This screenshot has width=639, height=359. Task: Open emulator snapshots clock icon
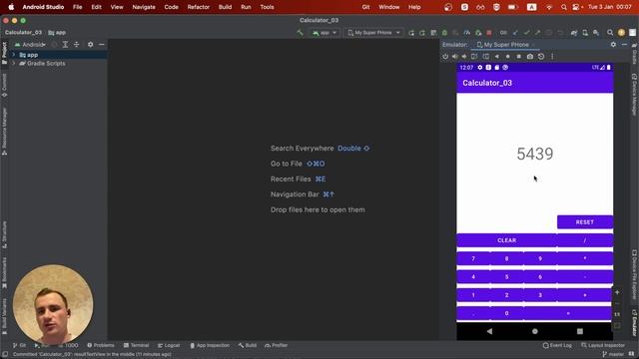[x=541, y=57]
